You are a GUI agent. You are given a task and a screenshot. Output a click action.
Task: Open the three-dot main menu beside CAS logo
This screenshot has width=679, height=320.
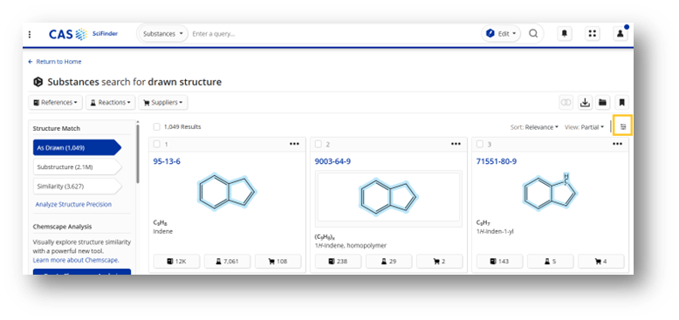coord(30,34)
